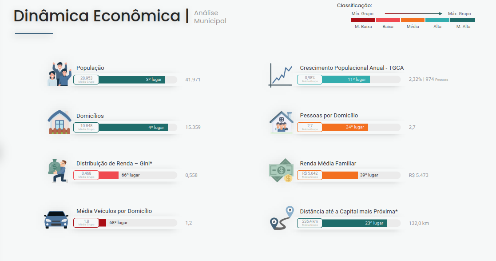Image resolution: width=496 pixels, height=261 pixels.
Task: Click the teal 11º lugar growth bar
Action: 345,80
